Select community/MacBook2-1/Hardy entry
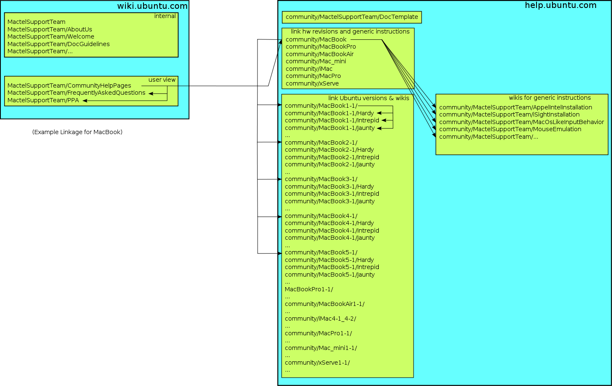This screenshot has width=612, height=386. (329, 150)
